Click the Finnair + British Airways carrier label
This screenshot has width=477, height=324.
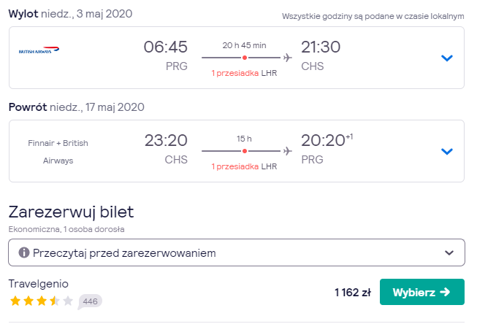click(58, 152)
